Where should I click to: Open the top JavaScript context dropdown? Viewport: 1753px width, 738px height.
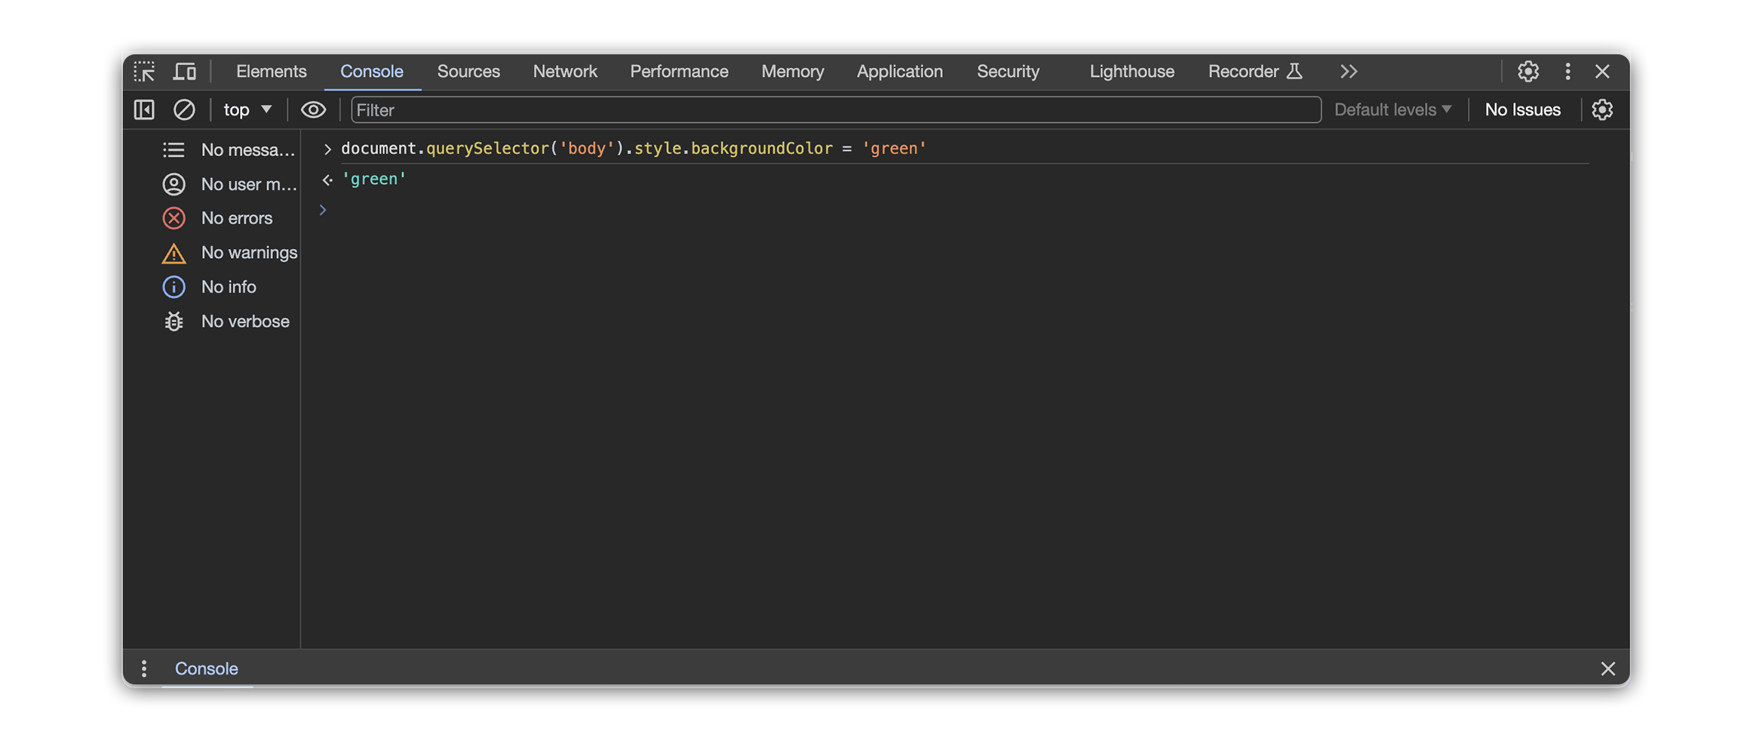click(247, 110)
